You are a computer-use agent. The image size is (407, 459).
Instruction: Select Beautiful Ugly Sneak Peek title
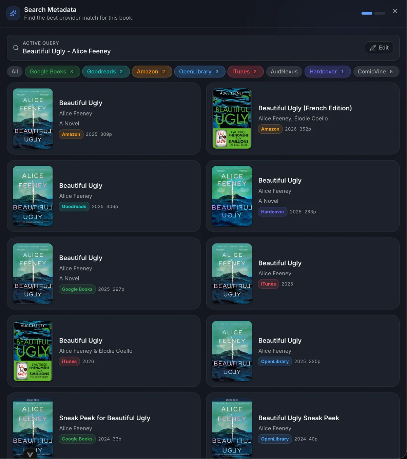[298, 418]
